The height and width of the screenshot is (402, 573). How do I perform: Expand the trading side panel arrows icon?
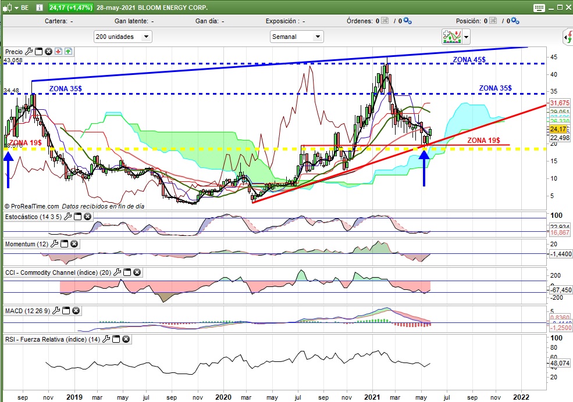pyautogui.click(x=568, y=37)
